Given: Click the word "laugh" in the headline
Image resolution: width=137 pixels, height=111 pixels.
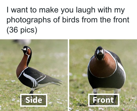Looking at the screenshot, I should [x=86, y=10].
